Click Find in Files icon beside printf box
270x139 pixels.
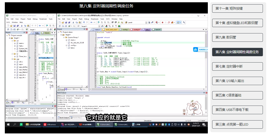coord(126,22)
